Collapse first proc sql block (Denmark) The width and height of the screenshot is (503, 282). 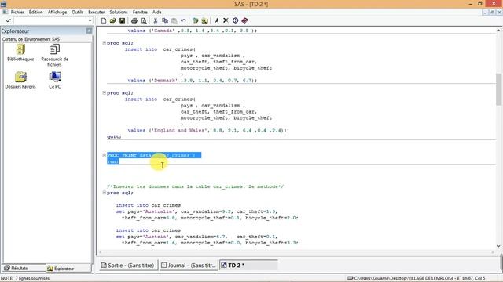coord(104,42)
